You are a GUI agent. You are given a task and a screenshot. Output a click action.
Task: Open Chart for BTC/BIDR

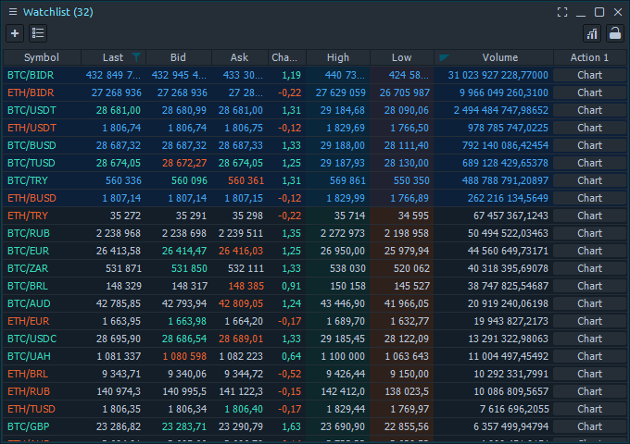[x=589, y=75]
